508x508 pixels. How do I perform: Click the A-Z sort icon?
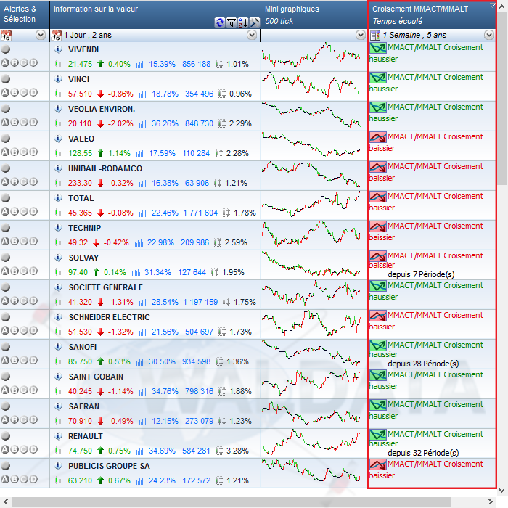(243, 22)
